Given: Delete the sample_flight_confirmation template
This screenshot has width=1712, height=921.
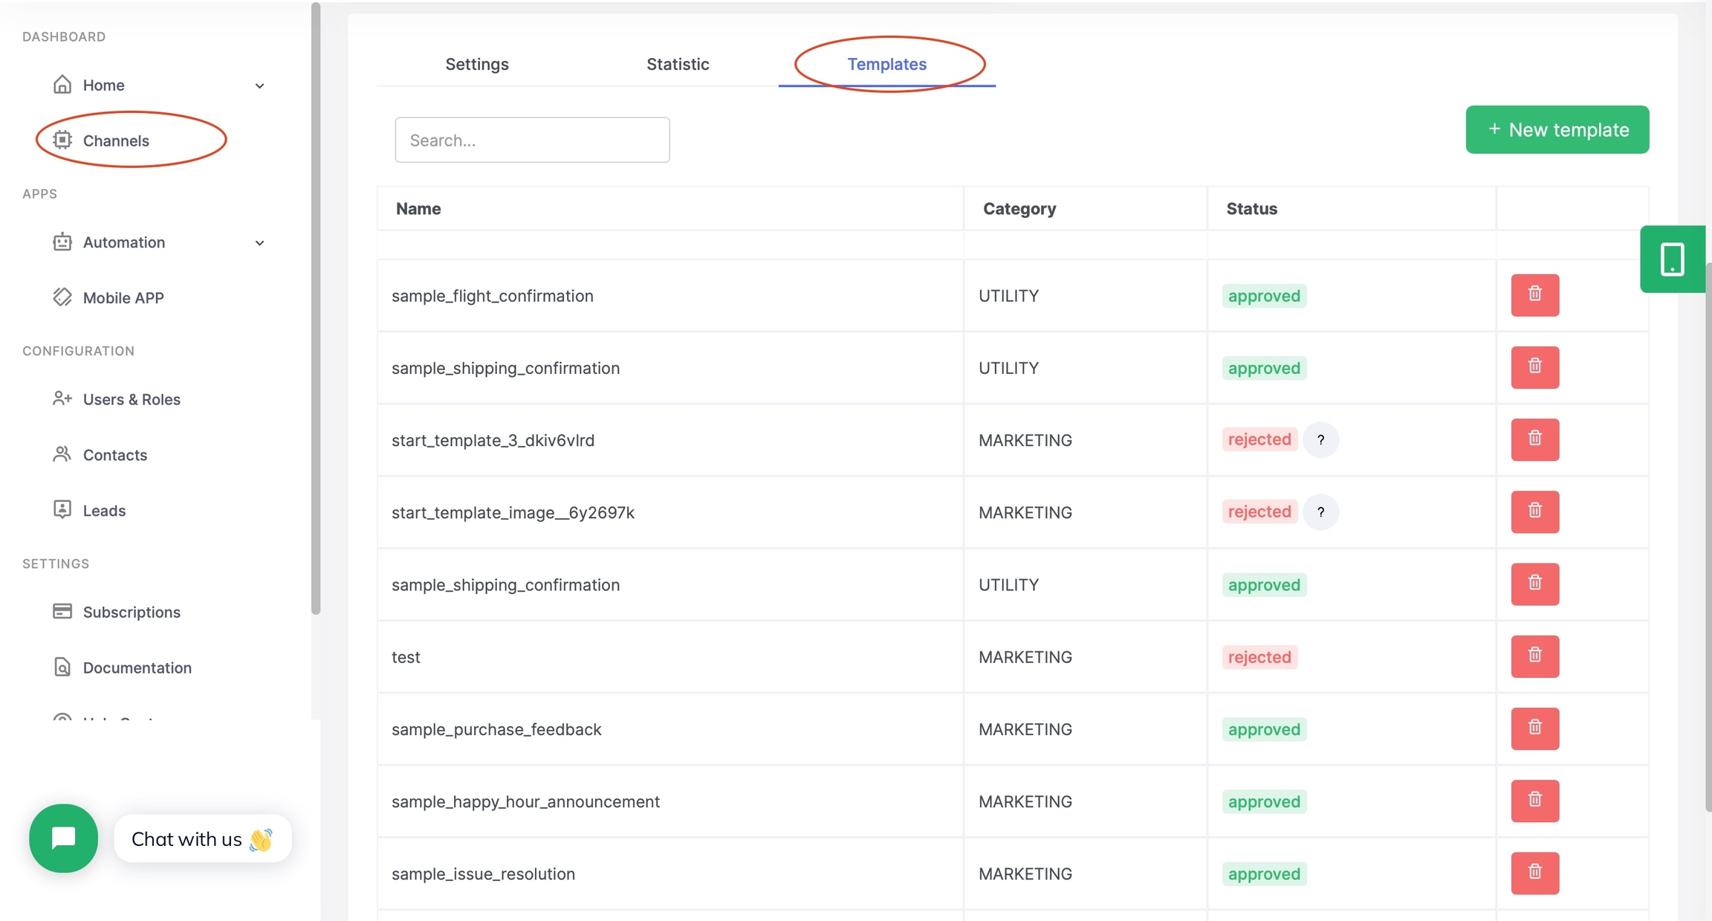Looking at the screenshot, I should [x=1534, y=295].
